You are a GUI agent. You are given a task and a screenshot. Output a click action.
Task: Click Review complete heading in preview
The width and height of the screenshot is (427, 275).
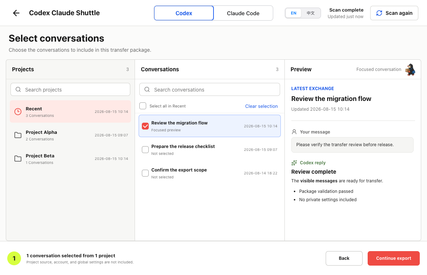314,172
